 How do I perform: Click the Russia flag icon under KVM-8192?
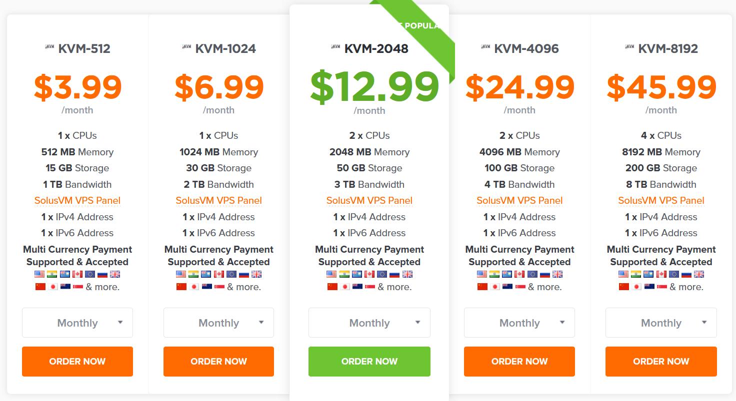[686, 274]
